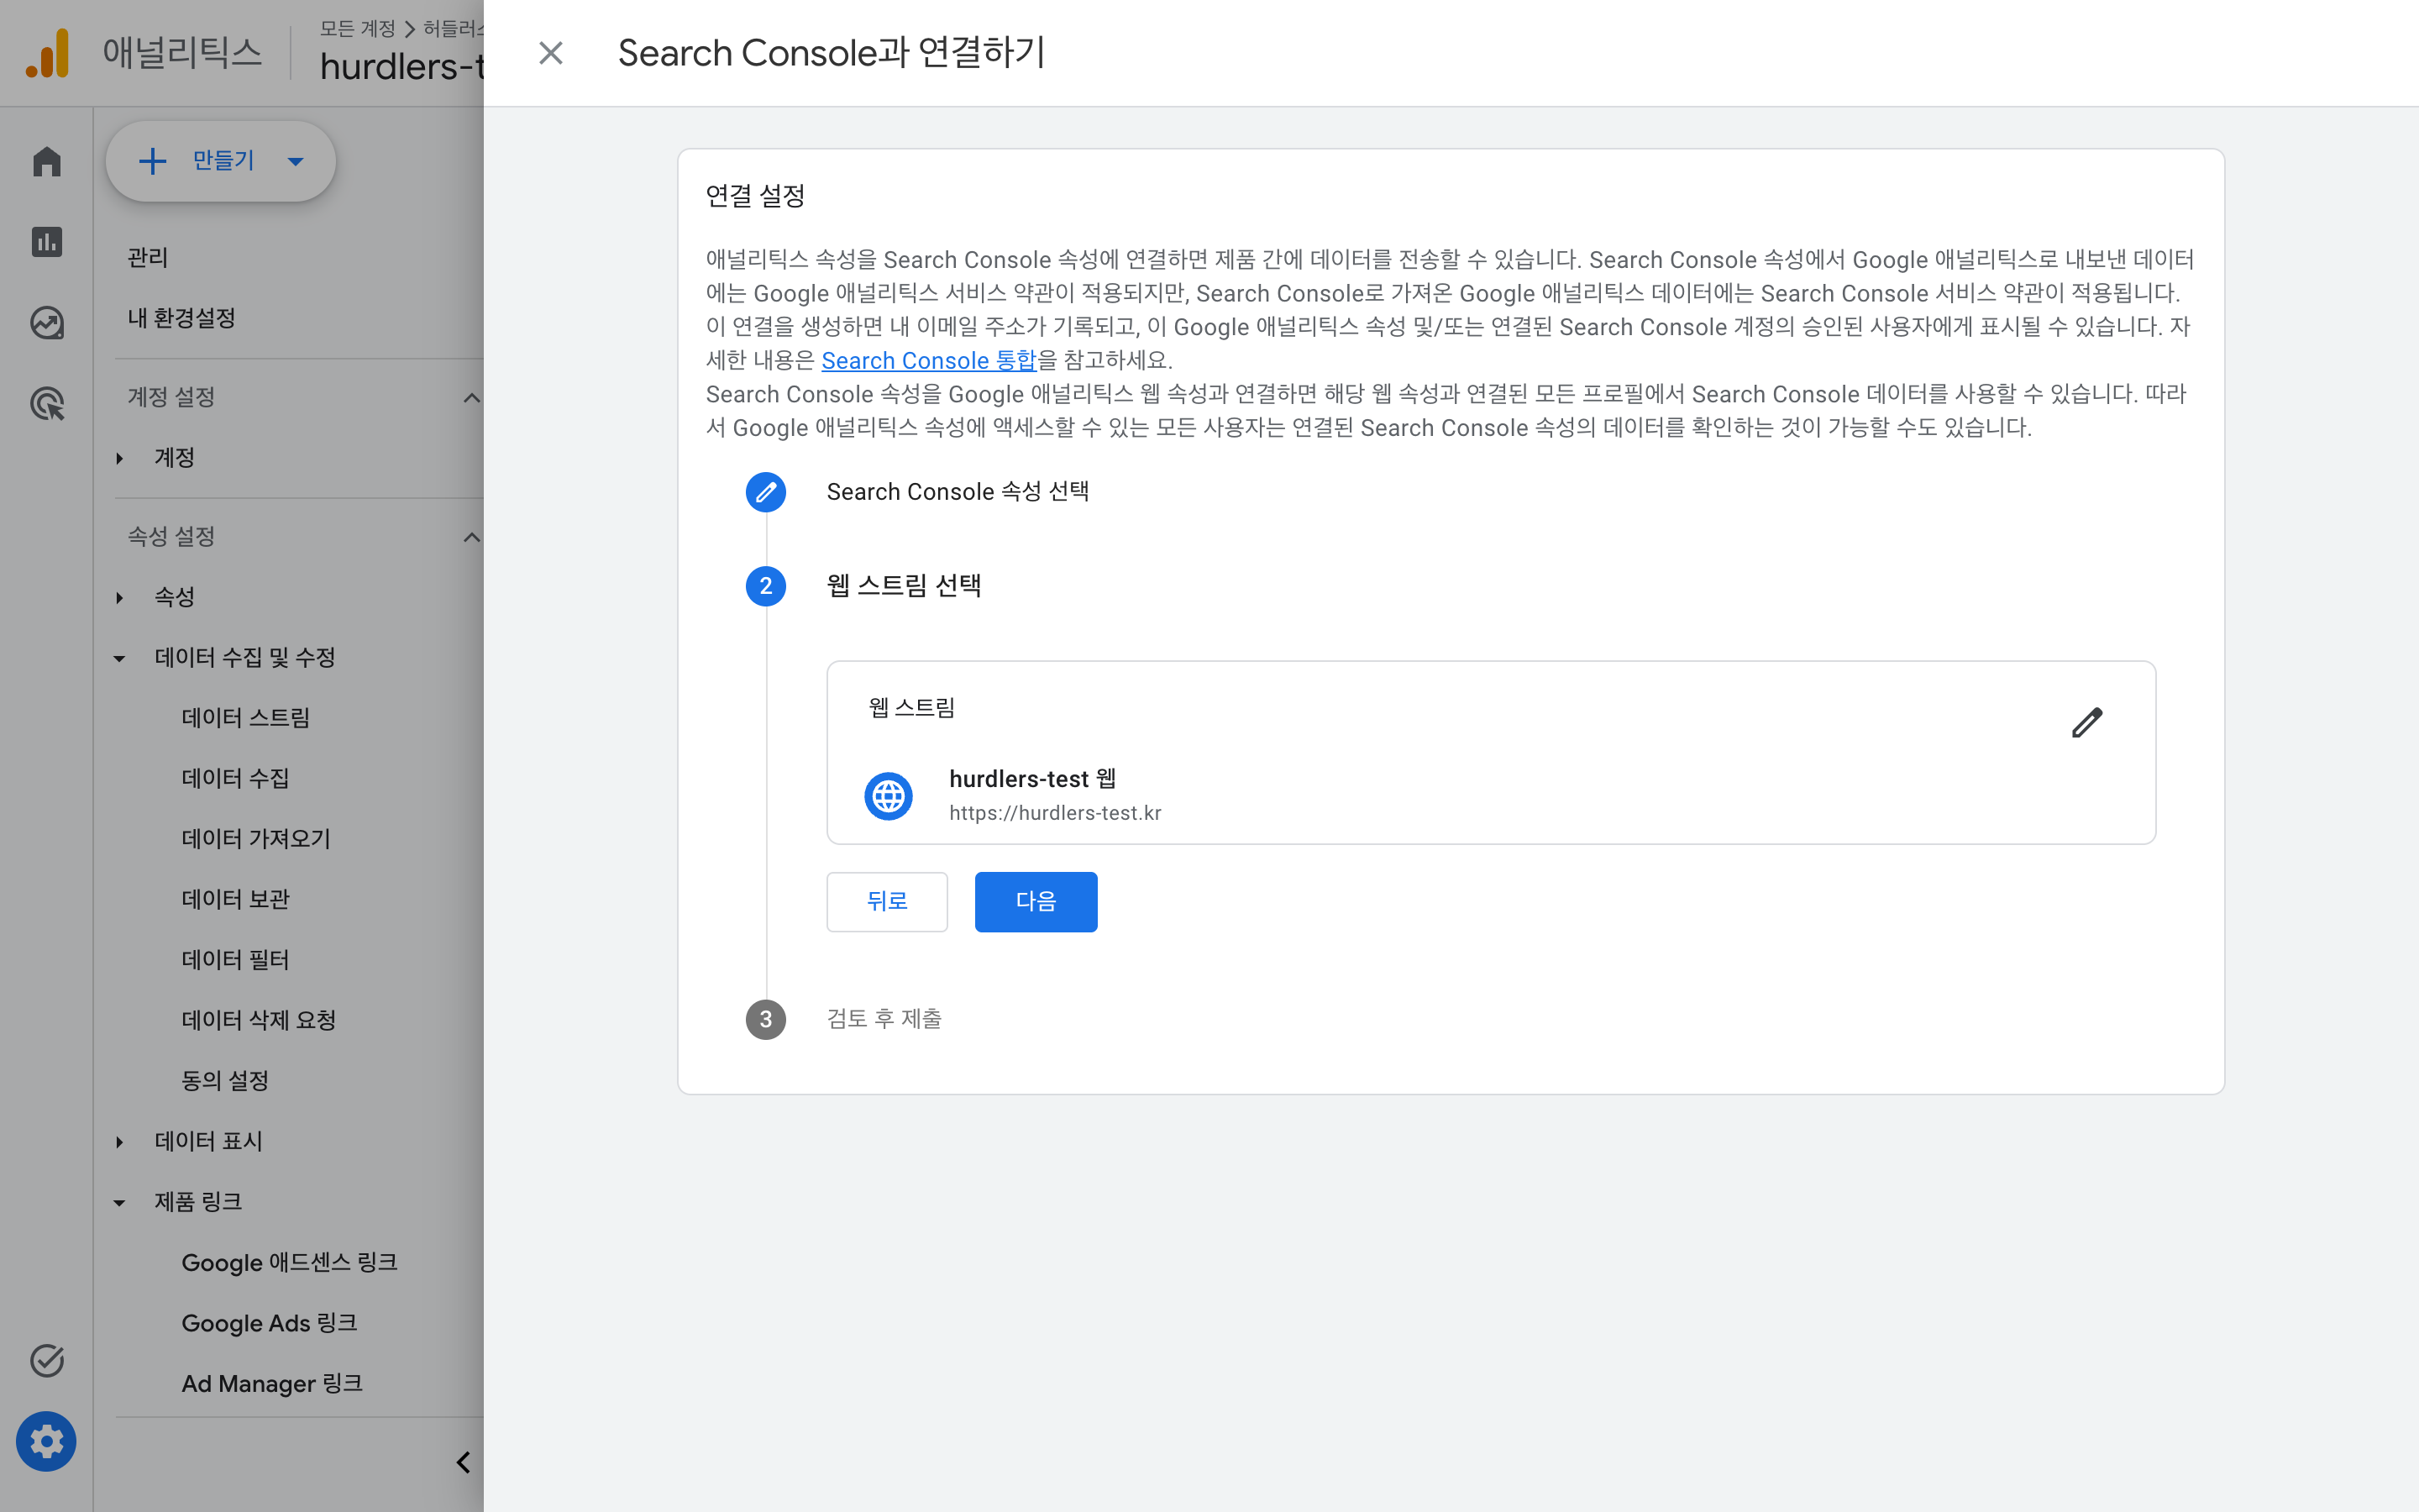The height and width of the screenshot is (1512, 2419).
Task: Open 데이터 삭제 요청
Action: click(258, 1020)
